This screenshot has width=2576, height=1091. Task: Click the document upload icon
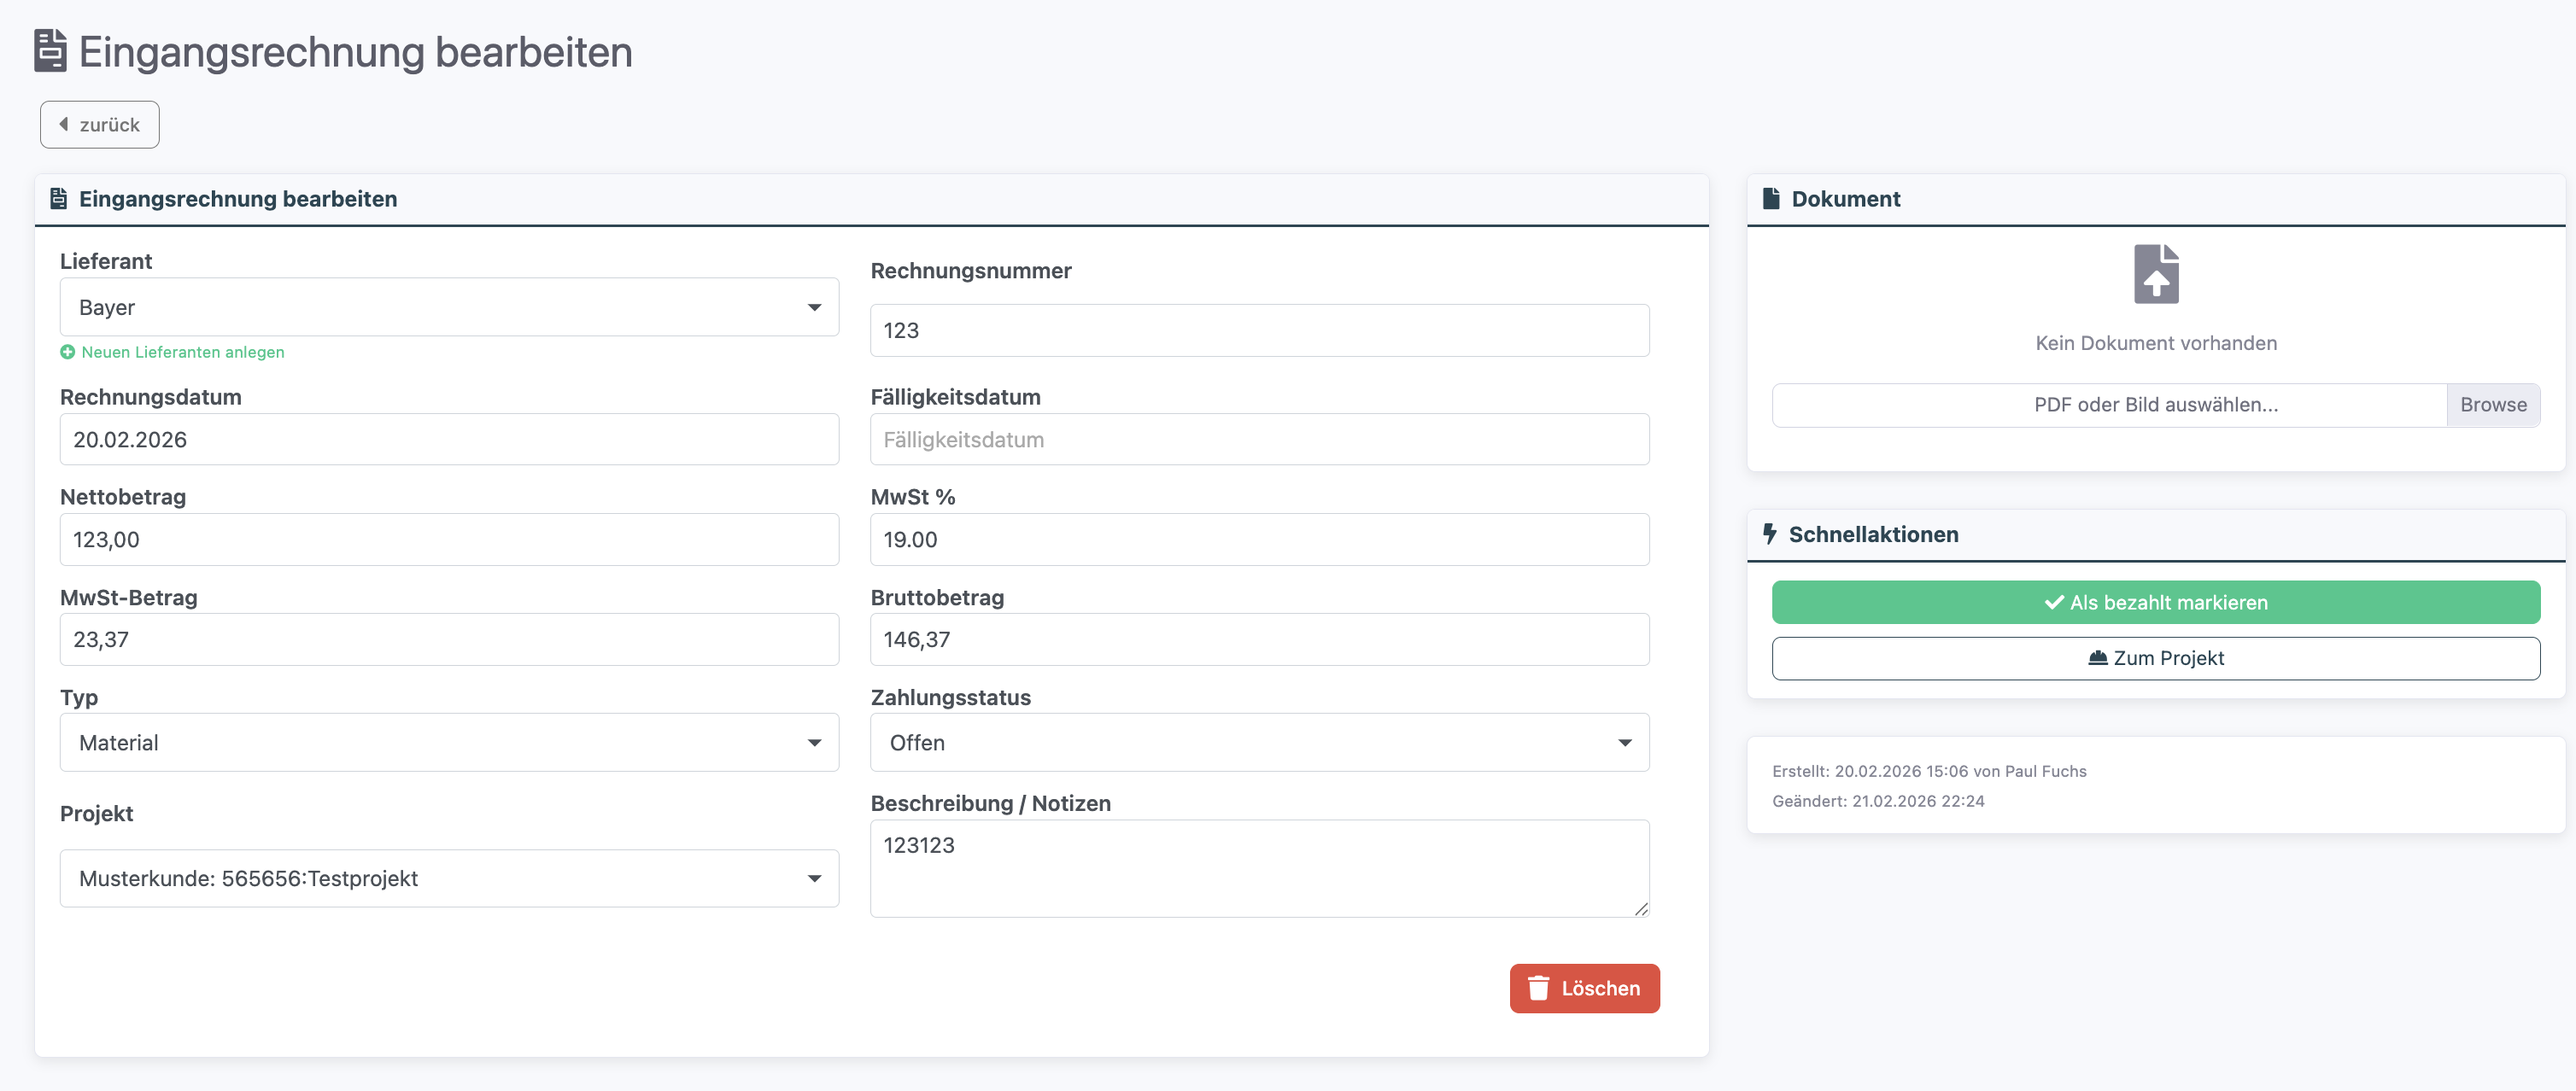point(2155,274)
